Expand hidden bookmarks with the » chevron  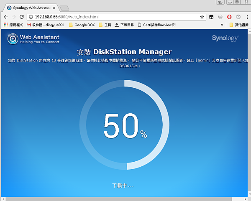(222, 25)
